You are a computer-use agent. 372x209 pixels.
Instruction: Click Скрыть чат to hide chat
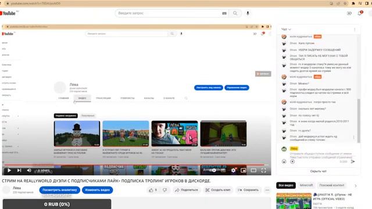click(x=318, y=171)
